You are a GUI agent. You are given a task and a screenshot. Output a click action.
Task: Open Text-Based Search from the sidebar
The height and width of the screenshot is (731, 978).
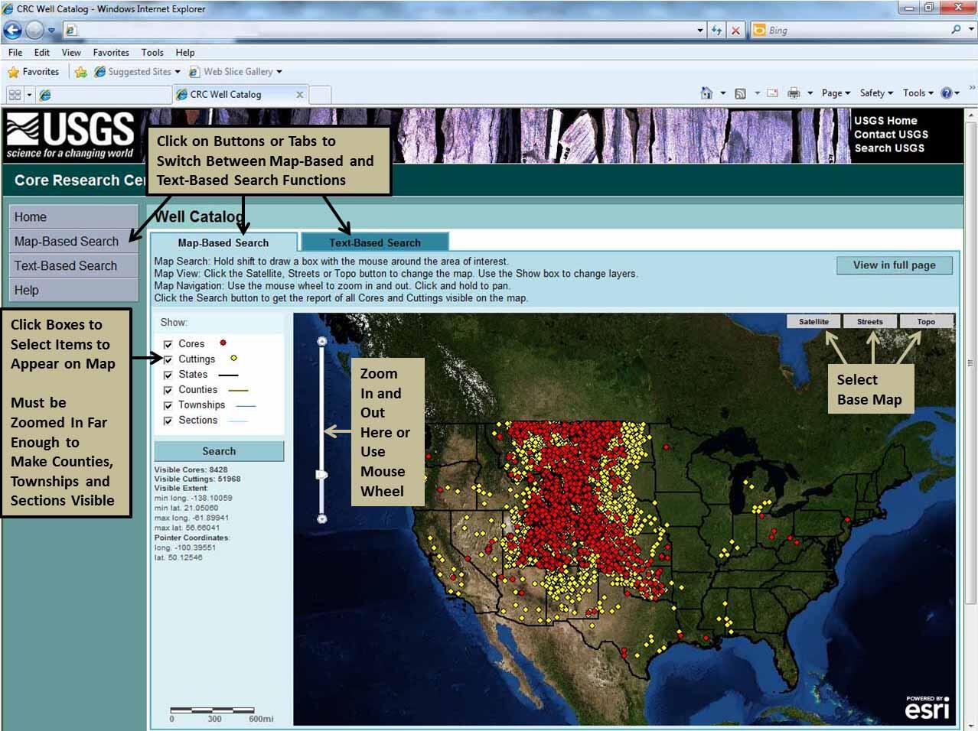point(73,266)
